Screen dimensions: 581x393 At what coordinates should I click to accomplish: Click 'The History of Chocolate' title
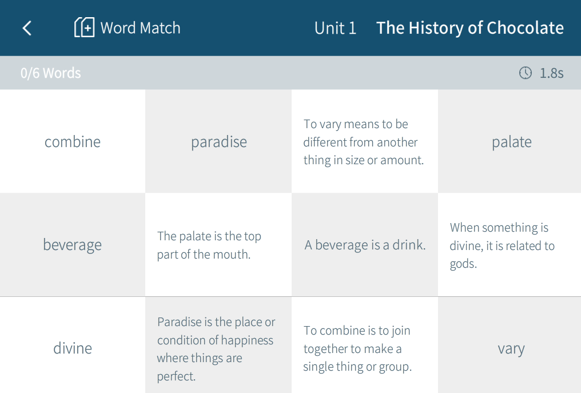[x=469, y=28]
